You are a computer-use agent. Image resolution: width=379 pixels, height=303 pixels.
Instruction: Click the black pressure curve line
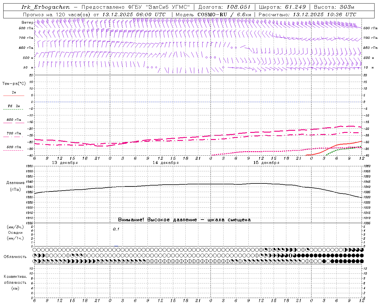(198, 184)
